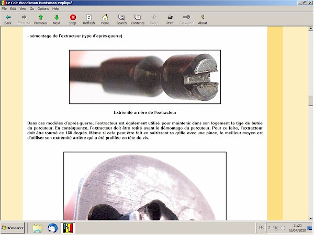Click the slide breech face photo
The height and width of the screenshot is (235, 314).
pos(145,186)
